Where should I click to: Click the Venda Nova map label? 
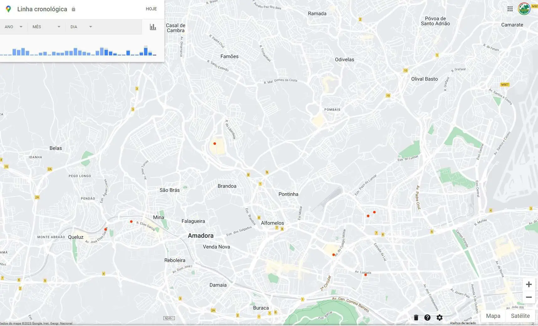(216, 247)
